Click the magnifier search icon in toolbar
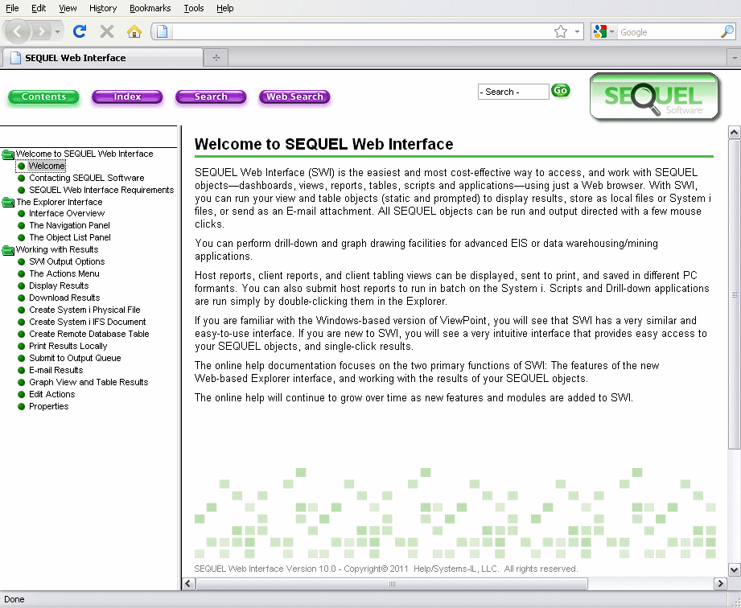The height and width of the screenshot is (608, 741). 727,31
